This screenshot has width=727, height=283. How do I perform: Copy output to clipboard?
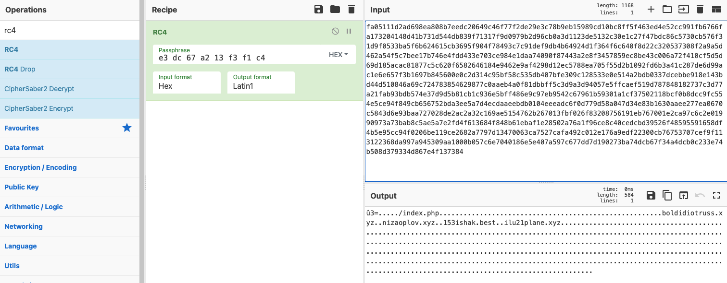[667, 195]
